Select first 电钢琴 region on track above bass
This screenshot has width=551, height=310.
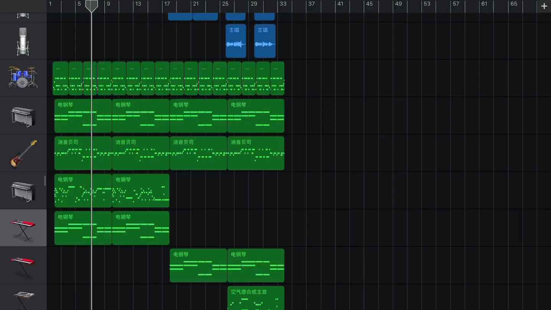83,116
